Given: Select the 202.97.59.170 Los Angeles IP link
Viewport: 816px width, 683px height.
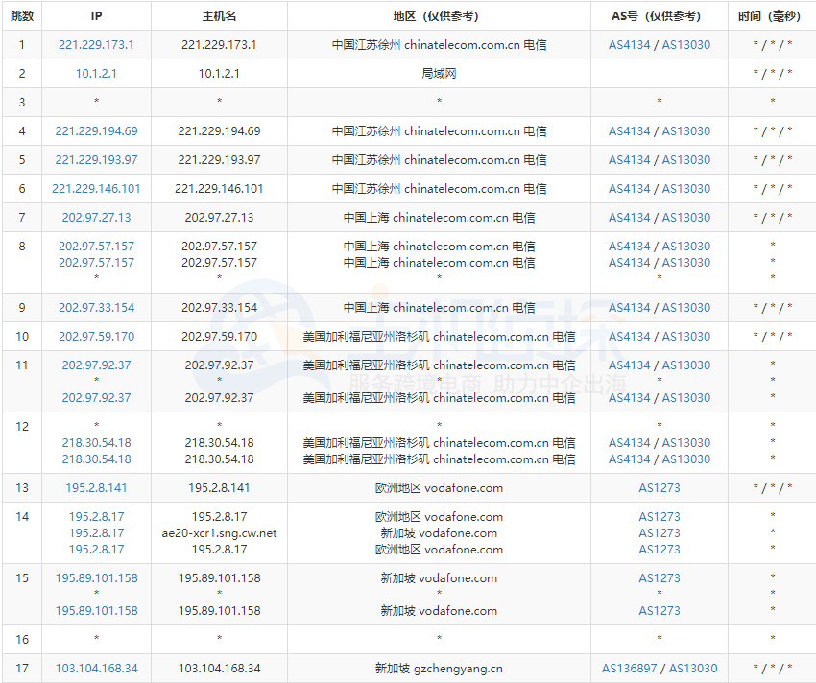Looking at the screenshot, I should (x=95, y=336).
